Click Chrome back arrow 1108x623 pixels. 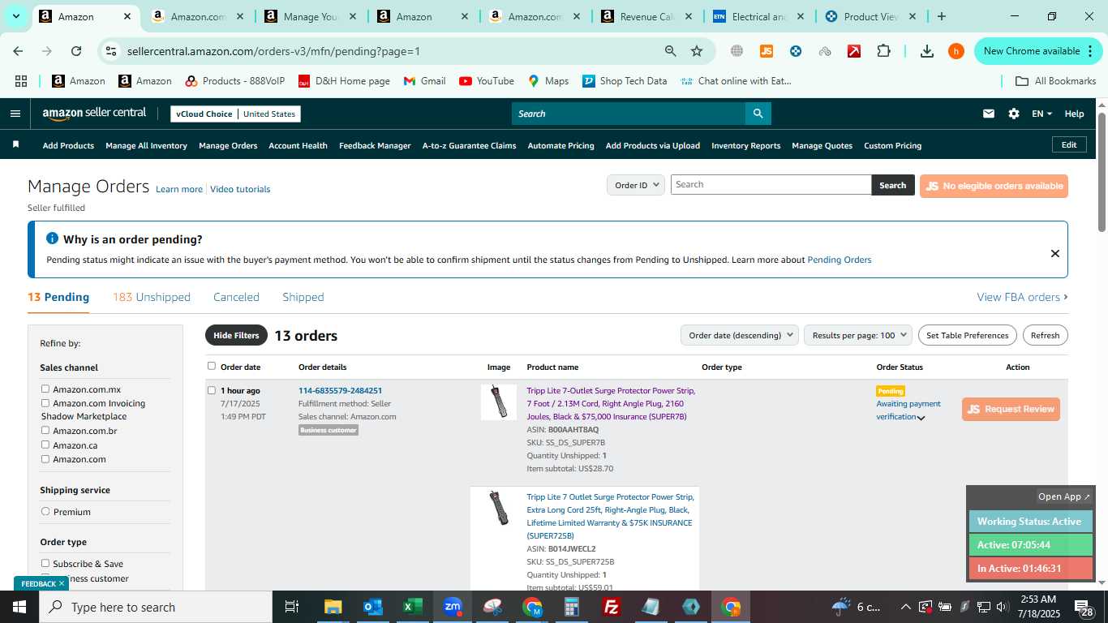tap(18, 51)
